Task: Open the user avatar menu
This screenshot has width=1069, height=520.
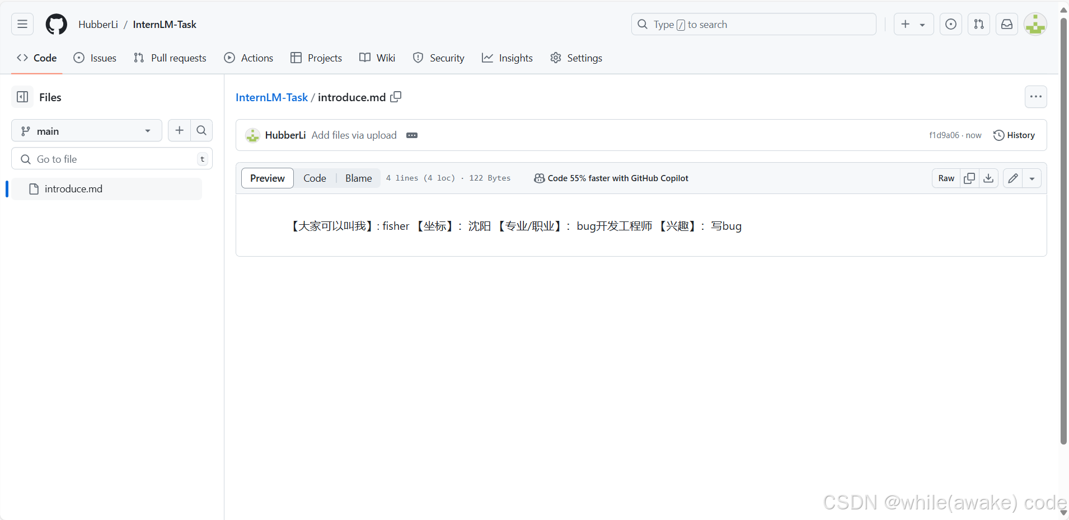Action: point(1035,24)
